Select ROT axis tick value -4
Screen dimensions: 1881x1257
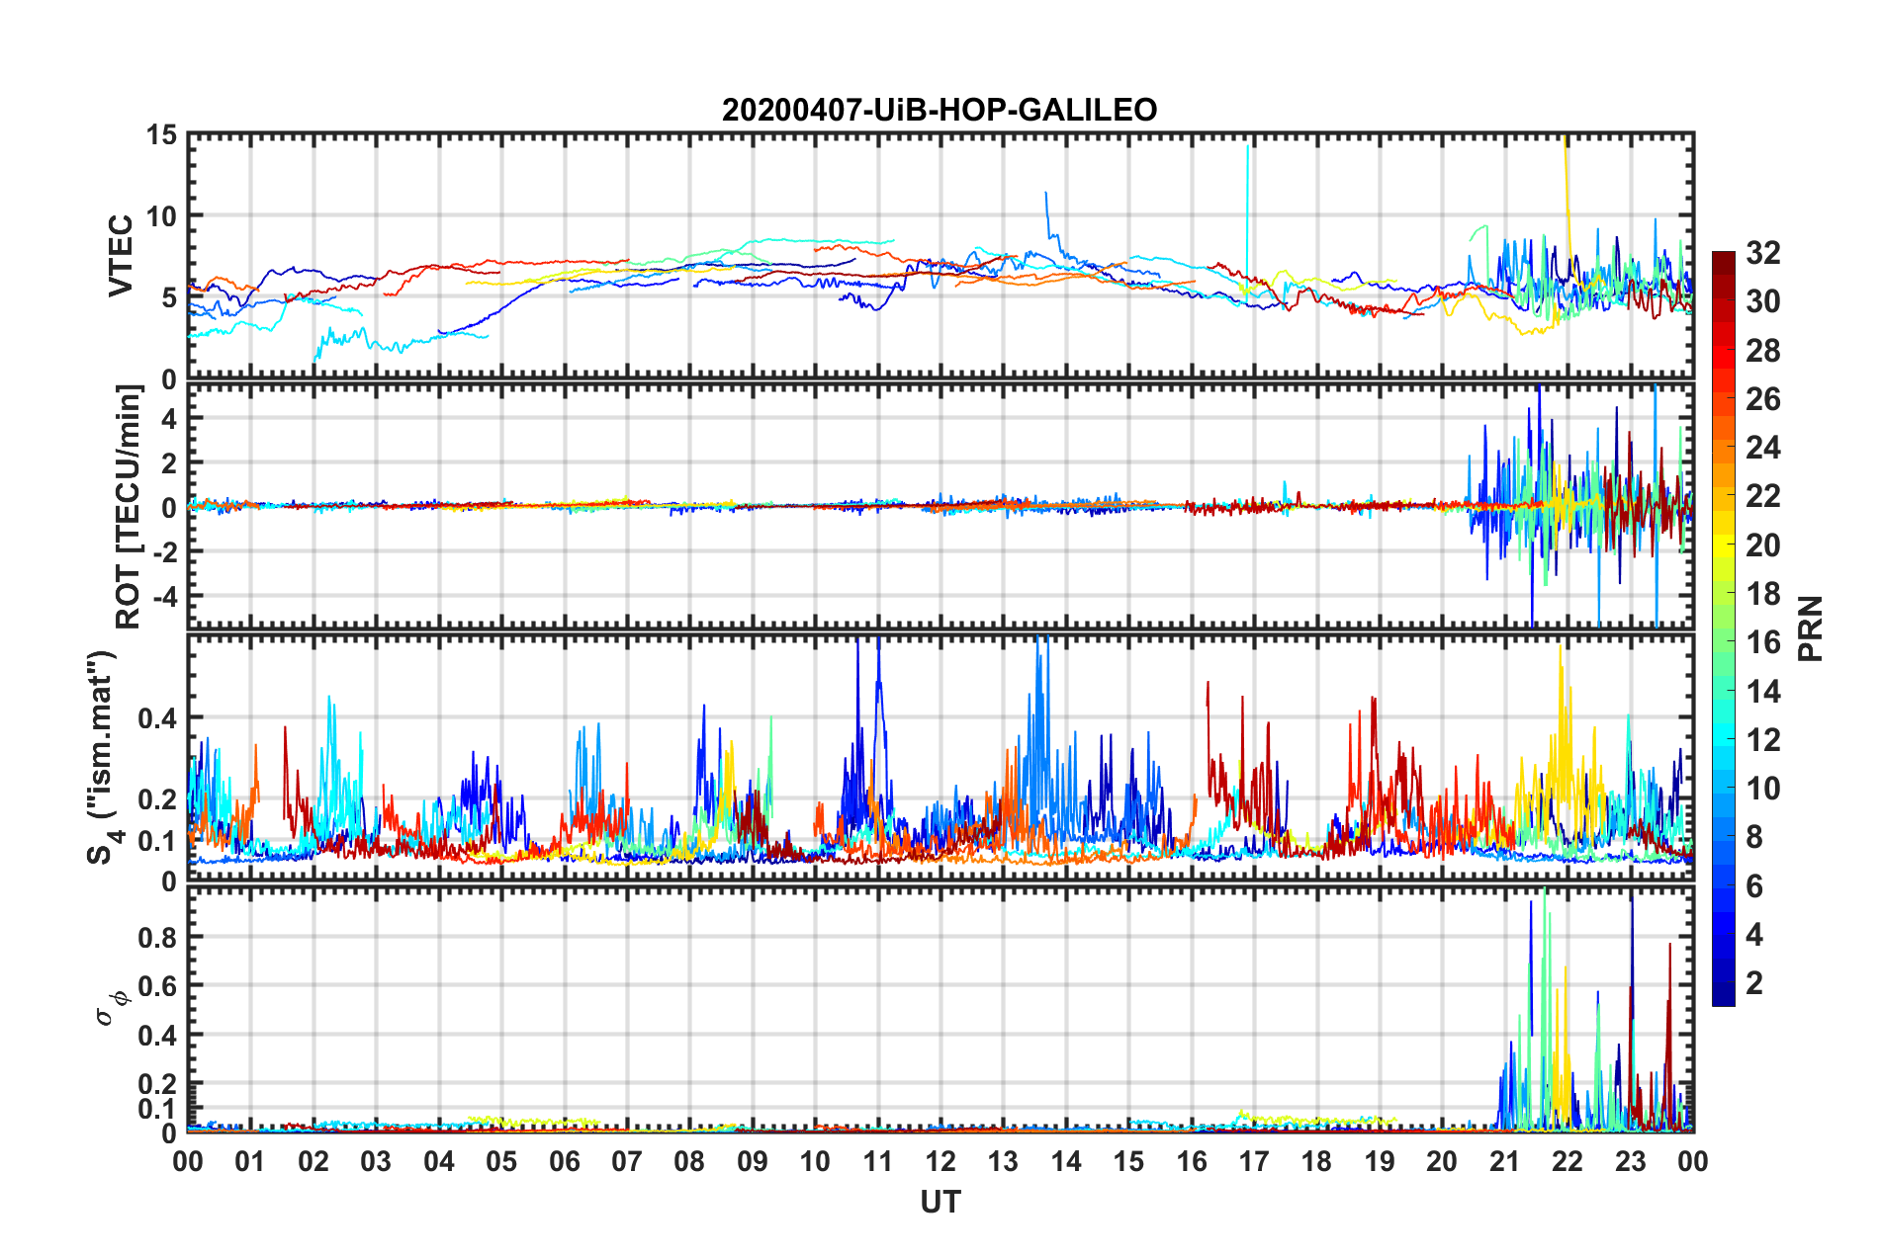tap(164, 596)
